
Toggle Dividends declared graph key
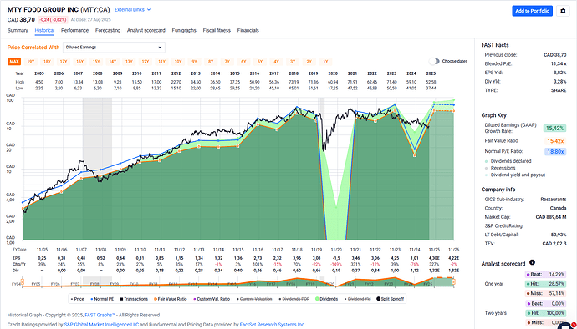[x=508, y=161]
